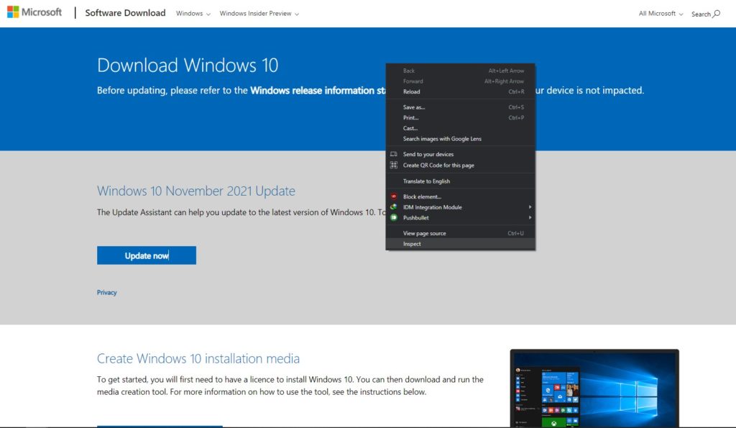This screenshot has width=736, height=428.
Task: Click the Download Windows 10 heading
Action: (x=188, y=65)
